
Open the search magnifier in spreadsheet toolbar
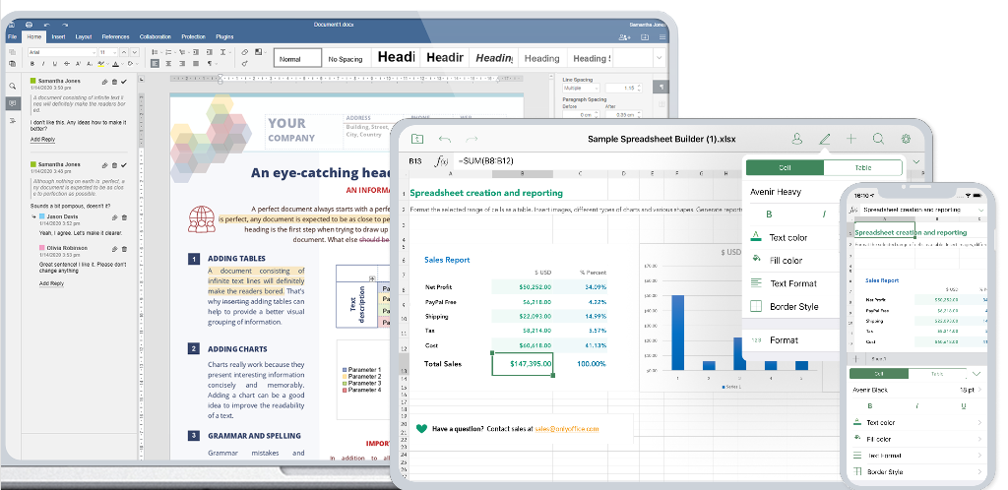878,140
